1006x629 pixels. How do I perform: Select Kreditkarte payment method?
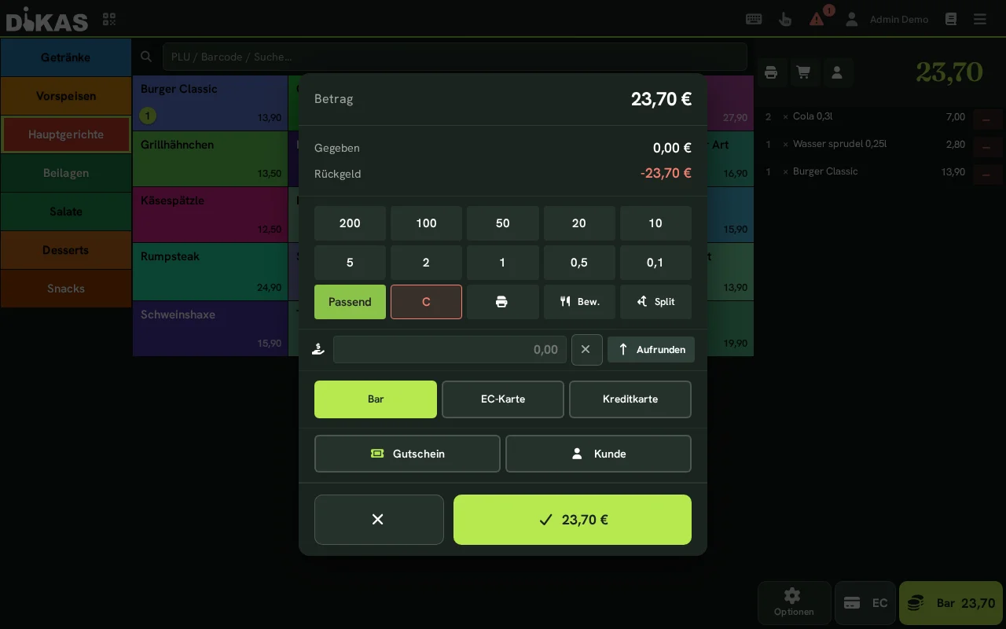(630, 399)
